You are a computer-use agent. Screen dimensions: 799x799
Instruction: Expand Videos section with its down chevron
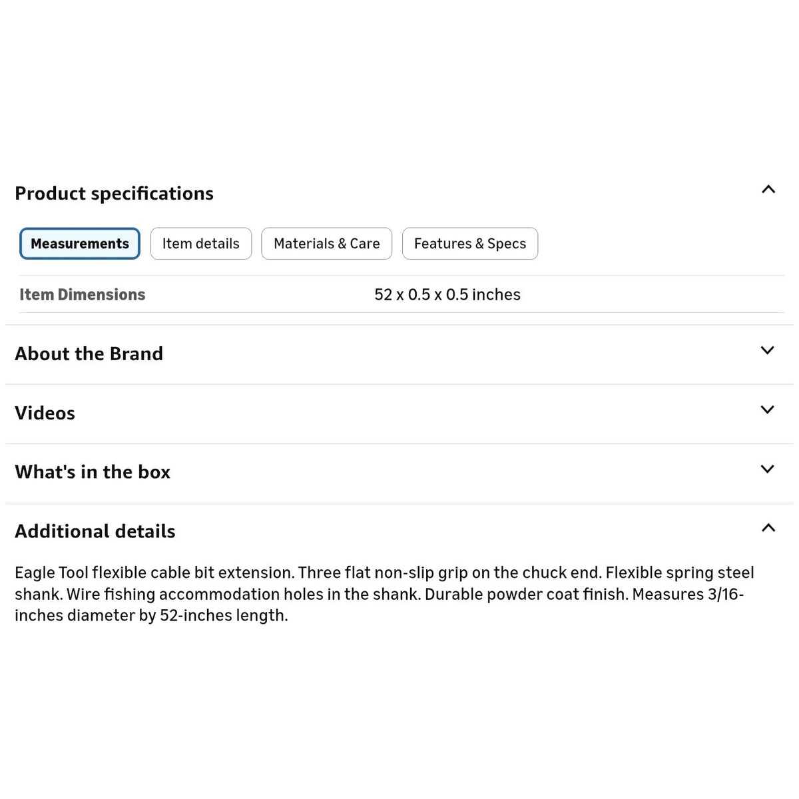[768, 409]
